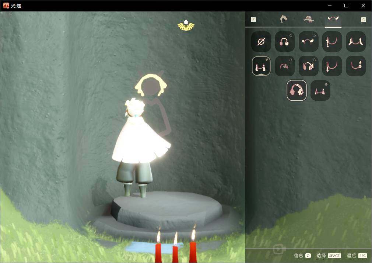Click the 信息 Q info button
The height and width of the screenshot is (263, 372).
tap(302, 256)
